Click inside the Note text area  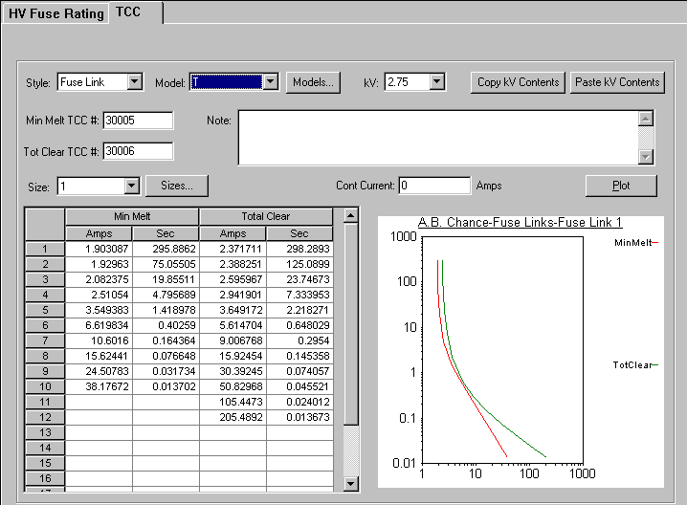coord(436,137)
